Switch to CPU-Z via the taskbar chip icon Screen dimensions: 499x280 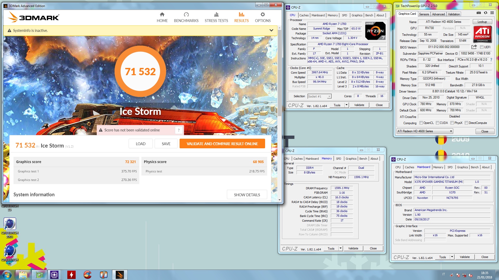54,275
